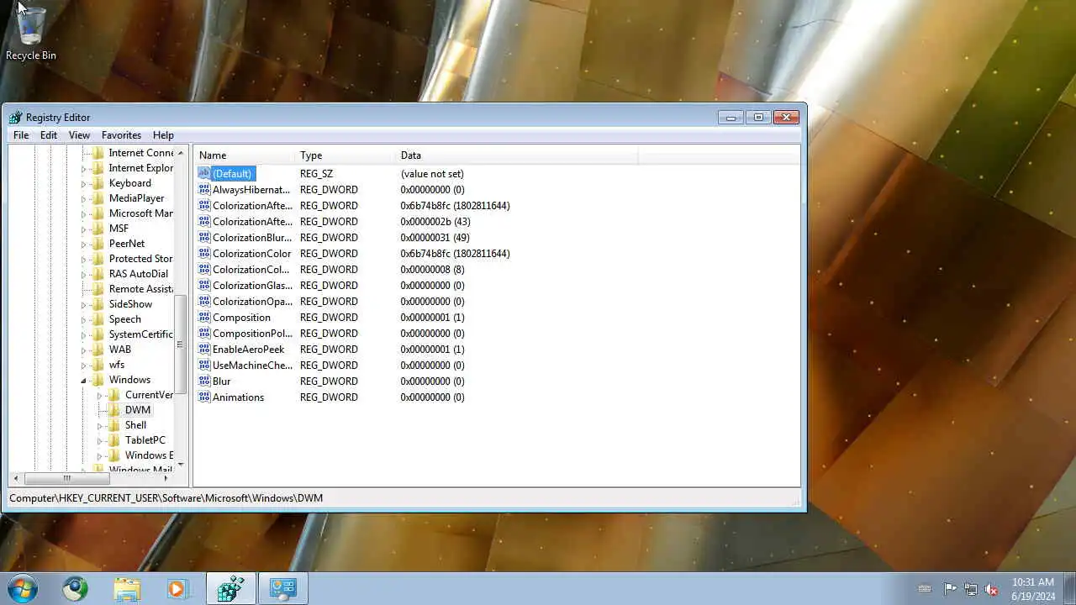Click the Action Center flag tray icon
The height and width of the screenshot is (605, 1076).
[x=950, y=589]
